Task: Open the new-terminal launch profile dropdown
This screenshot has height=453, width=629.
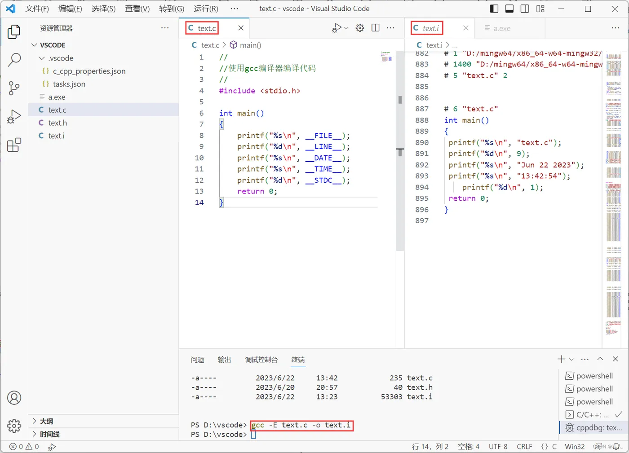Action: [x=571, y=359]
